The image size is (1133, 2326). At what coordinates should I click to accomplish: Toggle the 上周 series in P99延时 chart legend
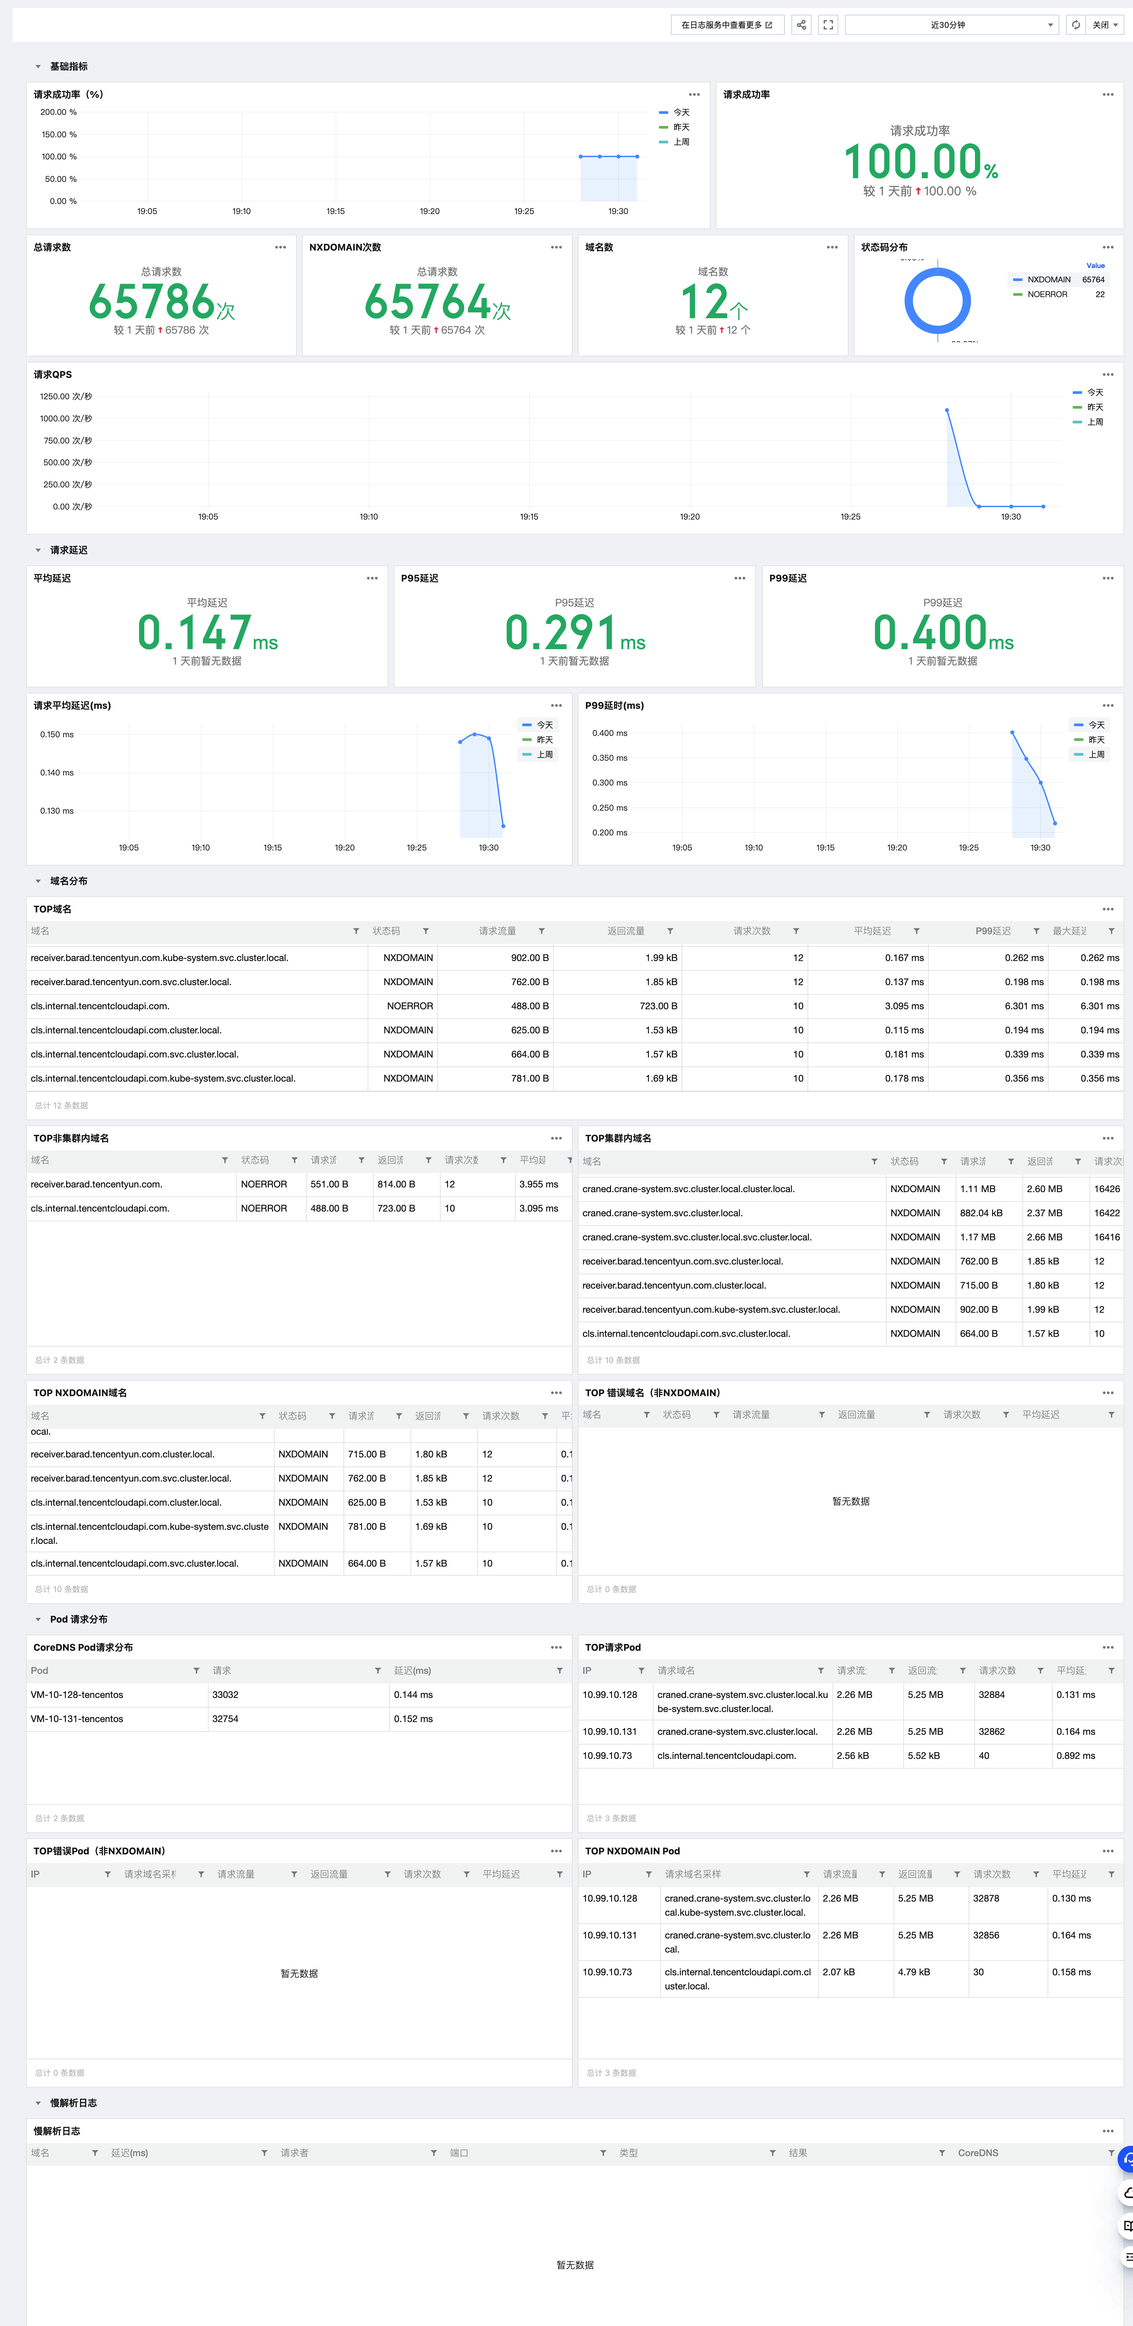click(1095, 755)
